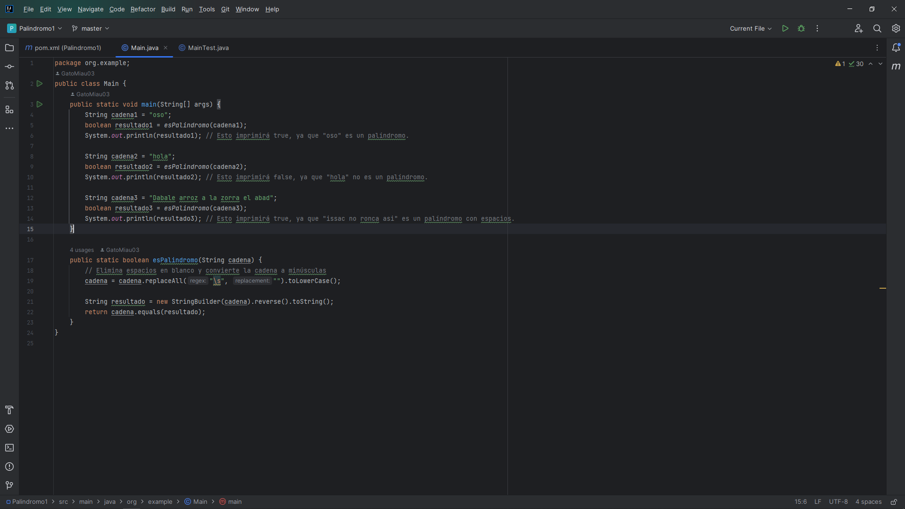Open the Current File run configuration dropdown

pyautogui.click(x=750, y=28)
